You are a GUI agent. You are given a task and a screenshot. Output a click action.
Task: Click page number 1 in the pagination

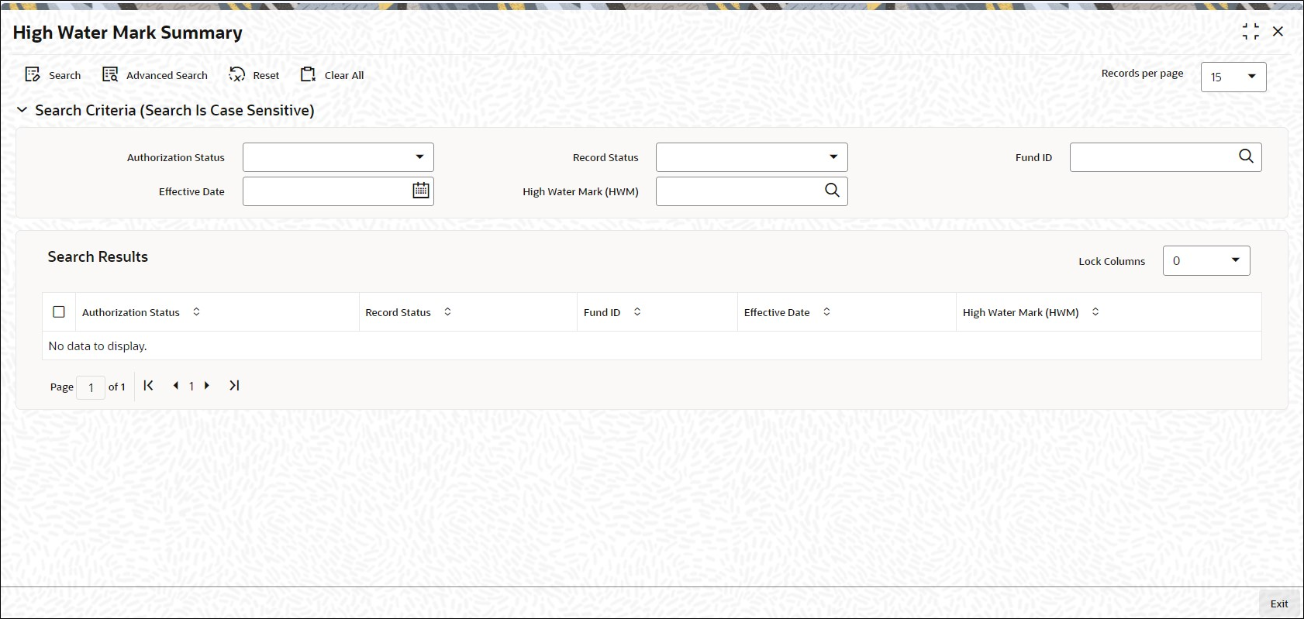coord(191,387)
